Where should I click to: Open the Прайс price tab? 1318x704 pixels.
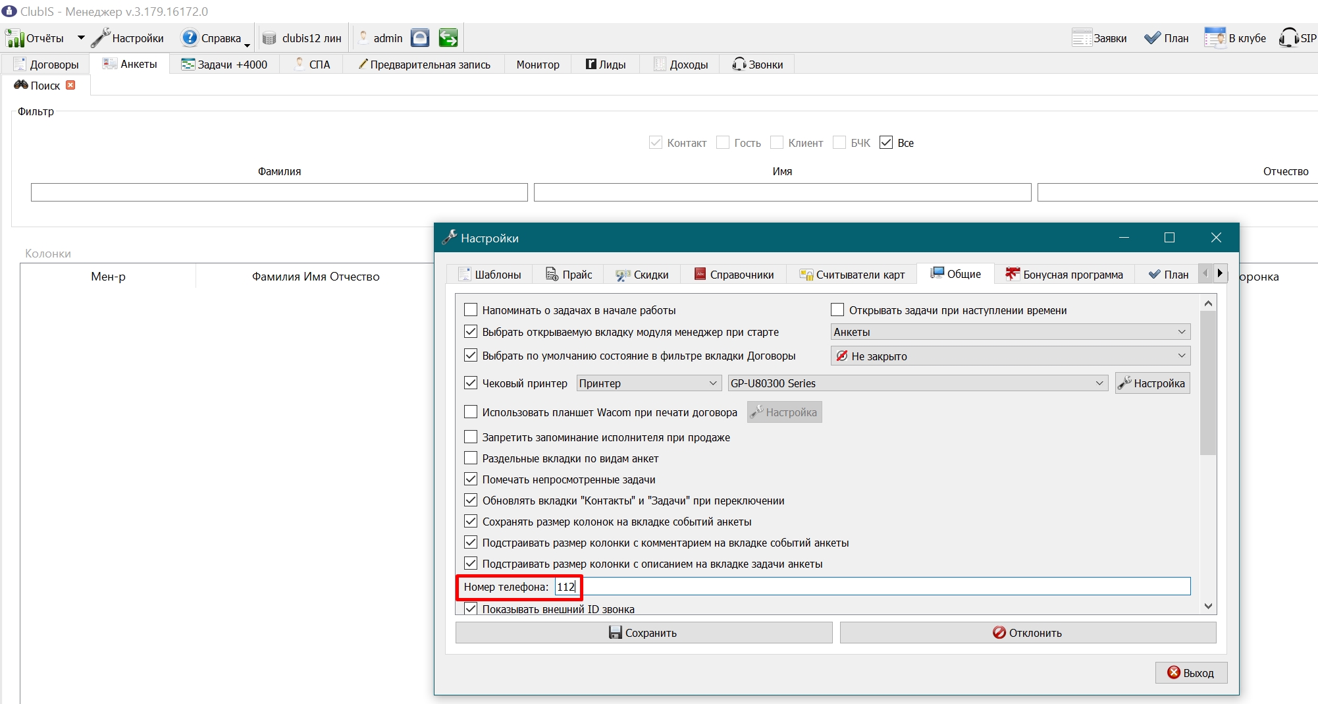[x=569, y=275]
